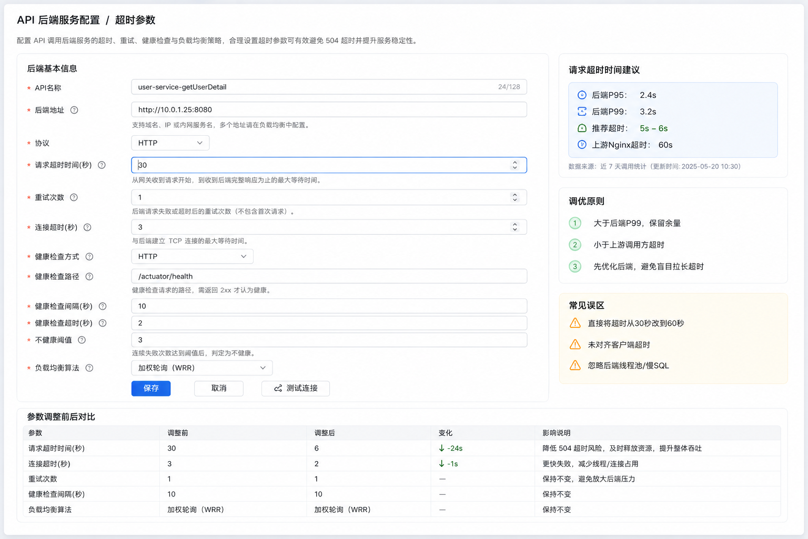
Task: Click the 取消 button
Action: 219,388
